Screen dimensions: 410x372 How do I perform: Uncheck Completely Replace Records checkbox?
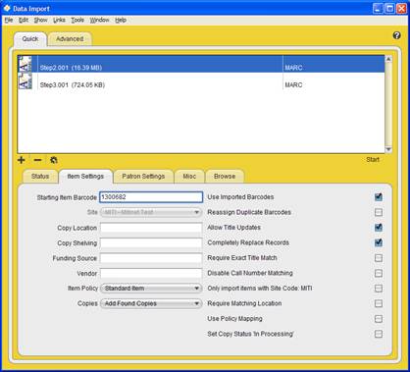point(379,242)
